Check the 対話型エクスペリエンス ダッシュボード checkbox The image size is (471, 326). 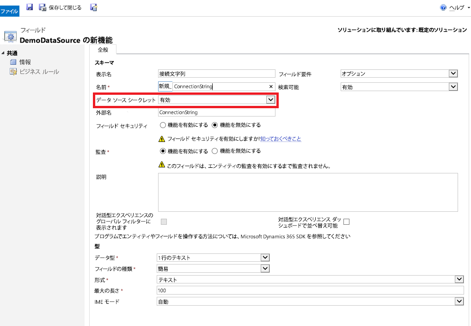(x=346, y=221)
